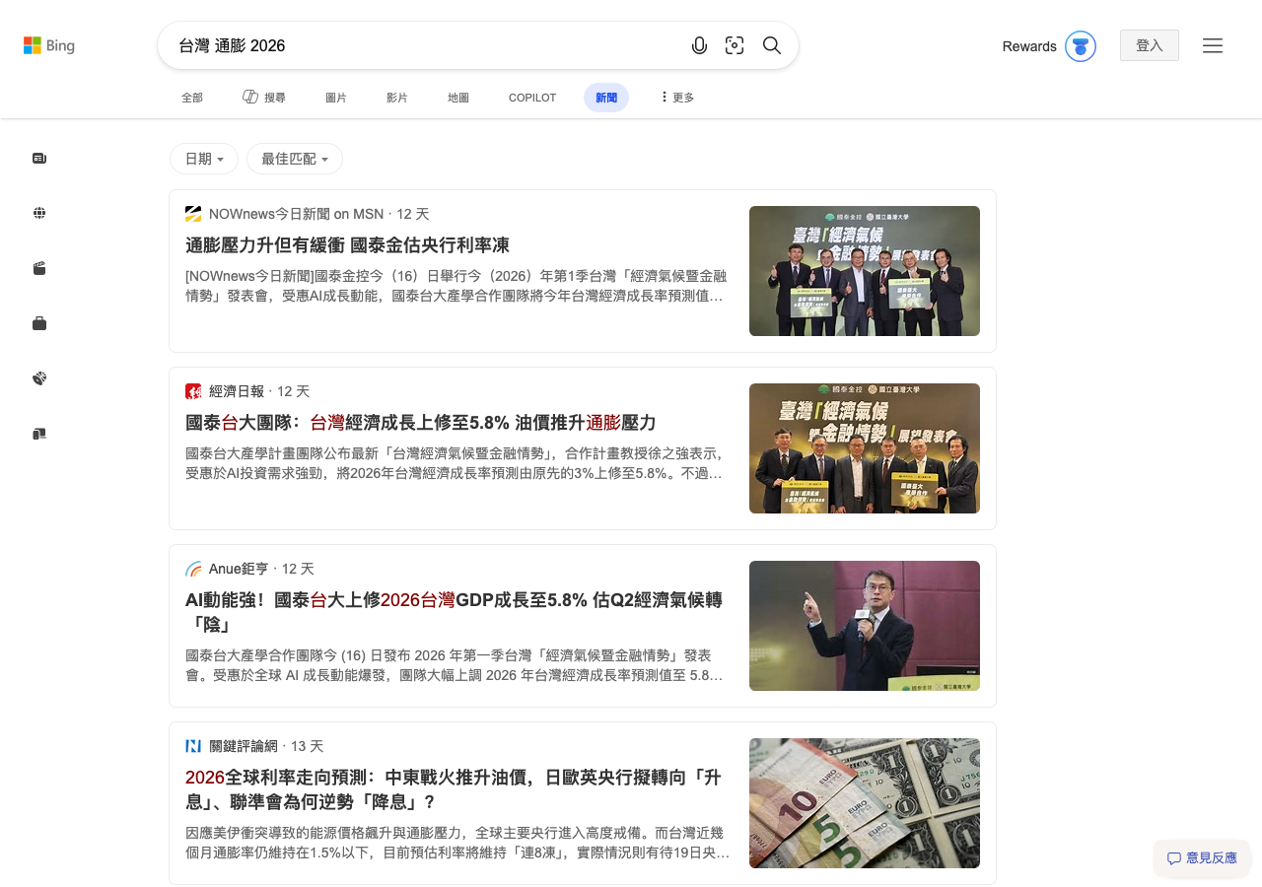Open headline 國泰台大團隊：台灣經濟成長上修至5.8%
This screenshot has width=1262, height=887.
(421, 423)
